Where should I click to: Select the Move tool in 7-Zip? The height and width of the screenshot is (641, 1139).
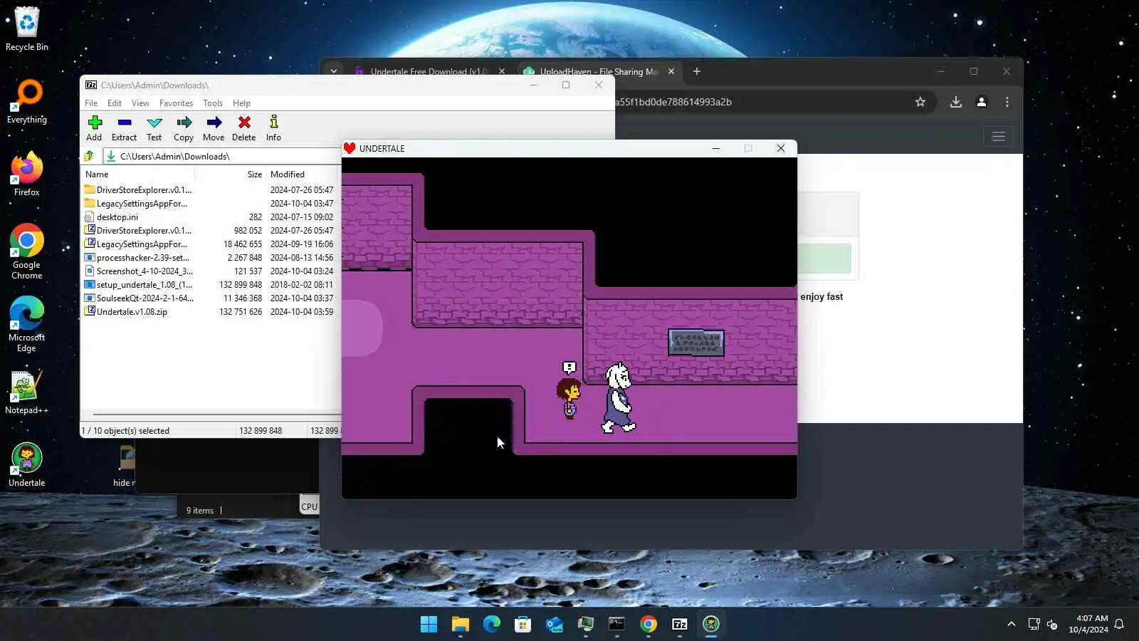point(214,128)
